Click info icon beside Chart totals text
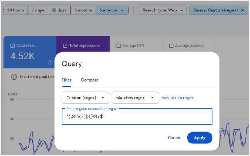Image resolution: width=250 pixels, height=156 pixels. click(x=14, y=77)
